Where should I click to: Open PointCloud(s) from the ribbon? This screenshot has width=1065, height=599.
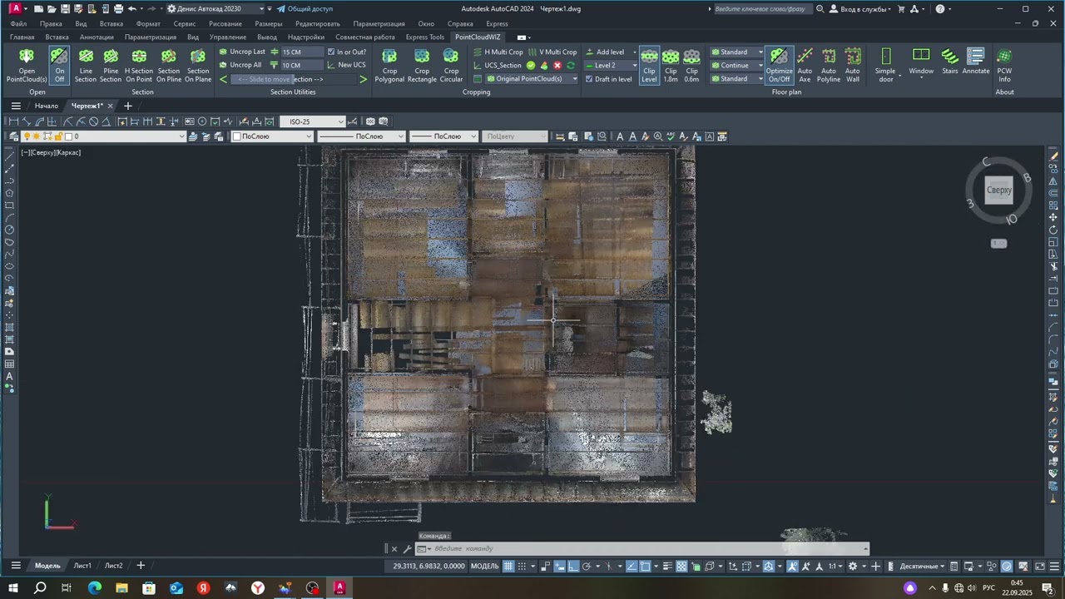coord(27,65)
